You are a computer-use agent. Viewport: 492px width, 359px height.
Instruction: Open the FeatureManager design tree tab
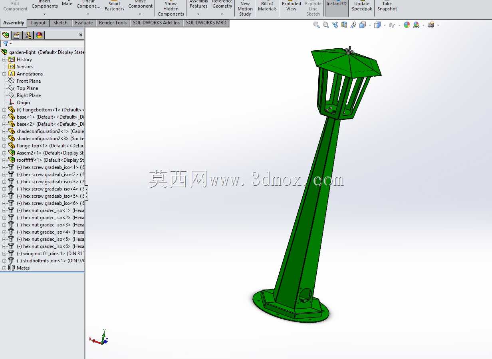(6, 35)
